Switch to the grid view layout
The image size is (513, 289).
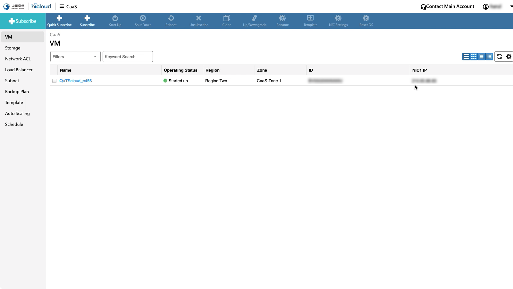474,57
